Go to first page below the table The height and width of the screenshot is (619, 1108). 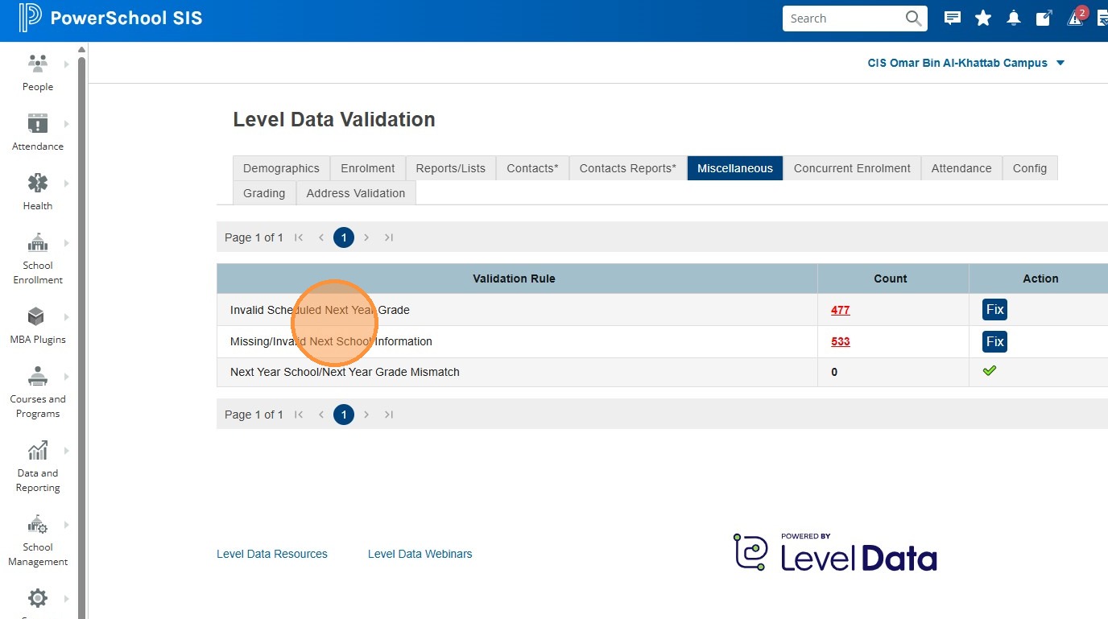[299, 415]
